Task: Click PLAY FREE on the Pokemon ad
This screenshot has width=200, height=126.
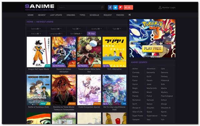Action: click(153, 49)
